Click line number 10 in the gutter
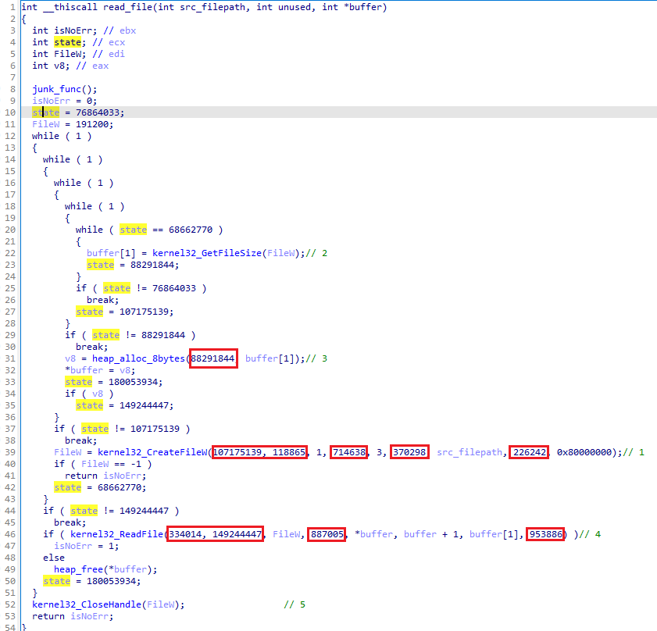 10,112
